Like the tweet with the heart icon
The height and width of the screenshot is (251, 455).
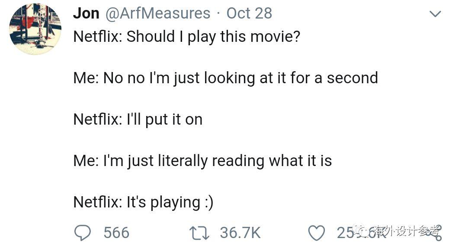tap(316, 233)
